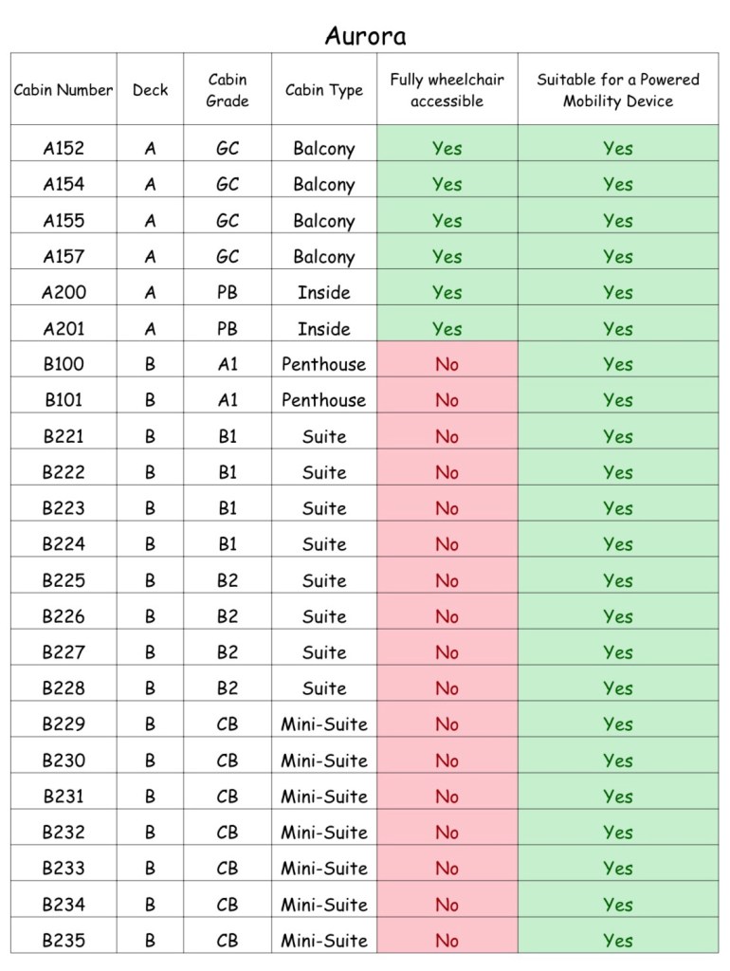
Task: Click wheelchair accessible Yes cell for A155
Action: [447, 221]
